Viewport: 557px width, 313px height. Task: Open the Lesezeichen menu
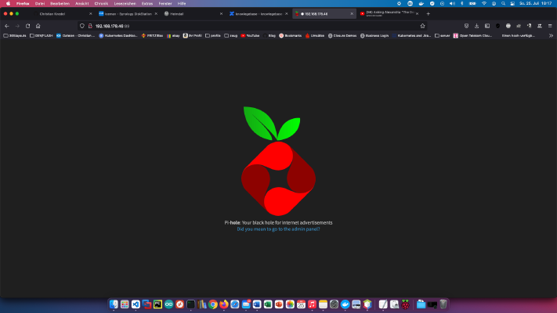(x=125, y=4)
